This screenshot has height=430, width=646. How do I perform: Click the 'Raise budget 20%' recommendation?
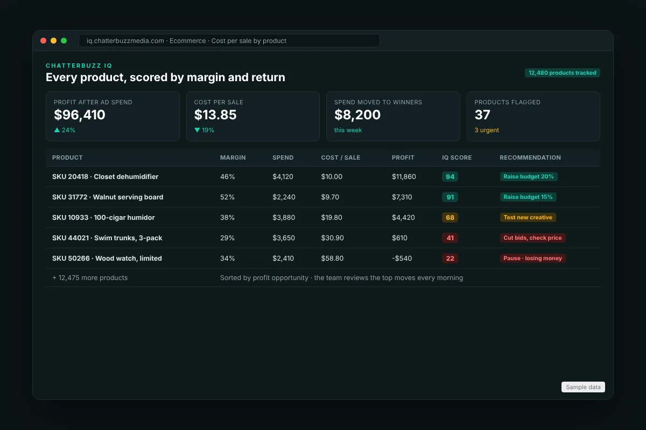click(528, 177)
